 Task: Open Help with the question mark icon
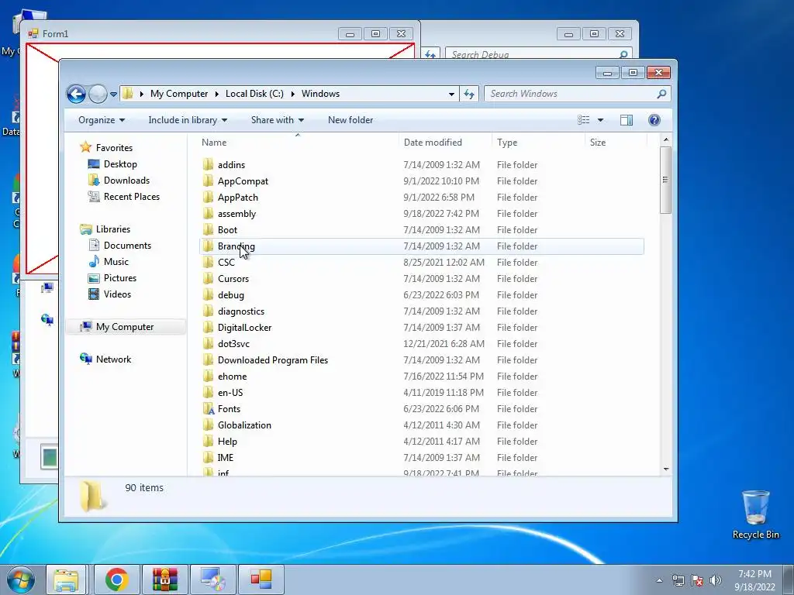[654, 120]
